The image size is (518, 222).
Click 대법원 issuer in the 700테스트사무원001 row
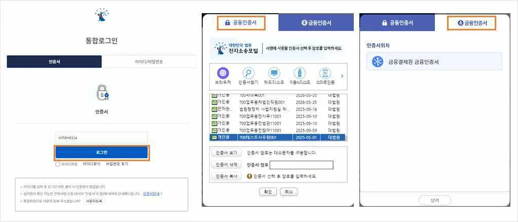pyautogui.click(x=334, y=137)
